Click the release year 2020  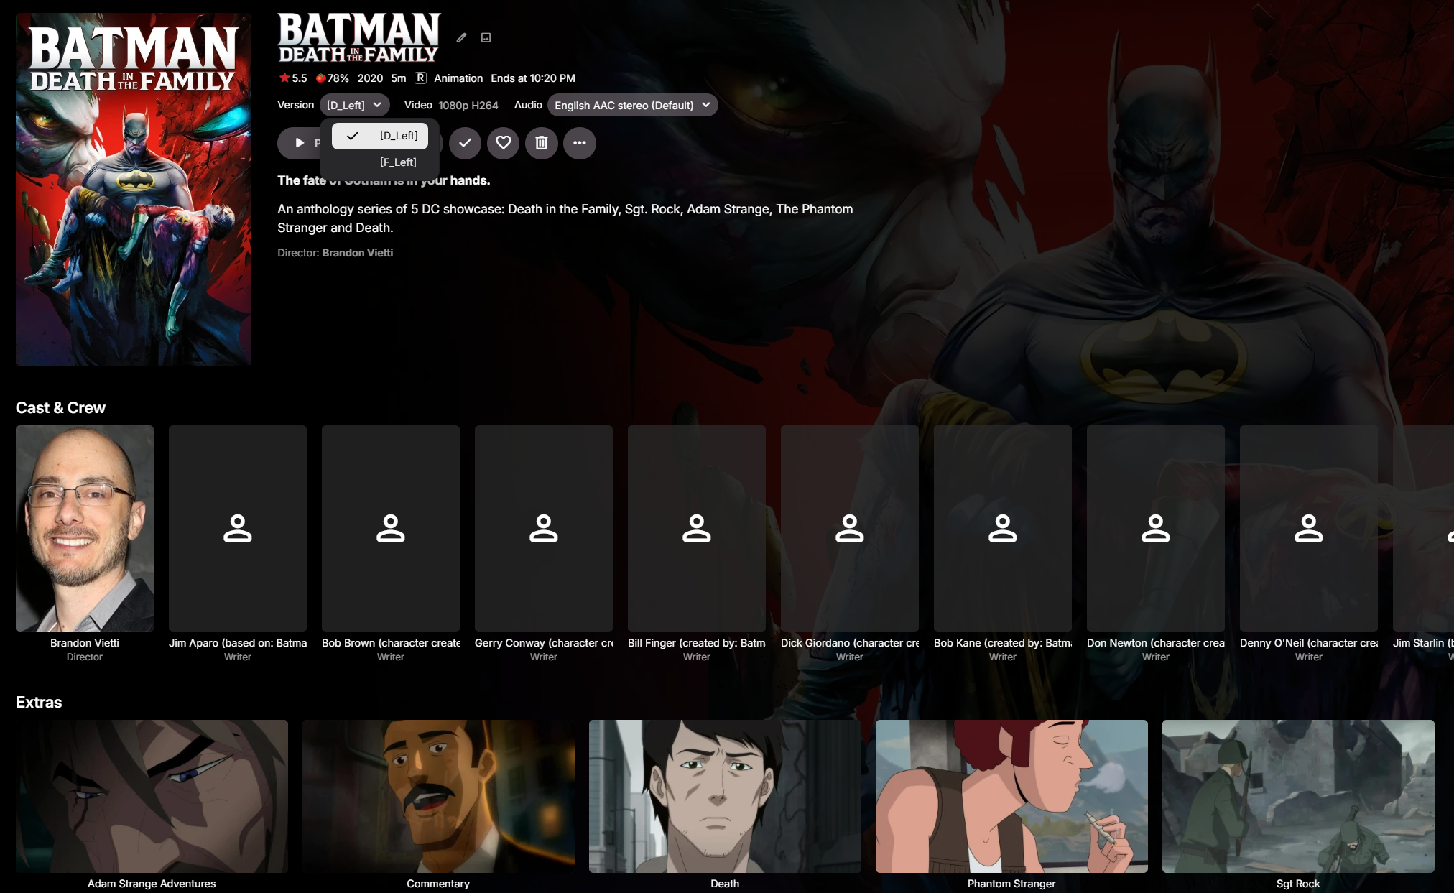(370, 78)
